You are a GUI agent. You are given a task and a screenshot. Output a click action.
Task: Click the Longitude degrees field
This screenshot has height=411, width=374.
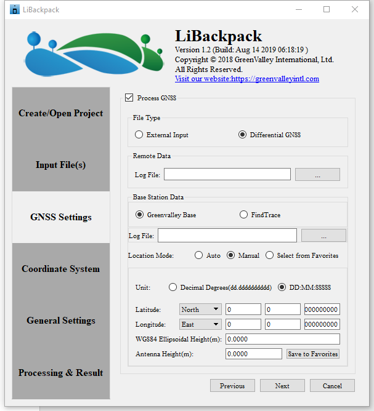pos(243,324)
